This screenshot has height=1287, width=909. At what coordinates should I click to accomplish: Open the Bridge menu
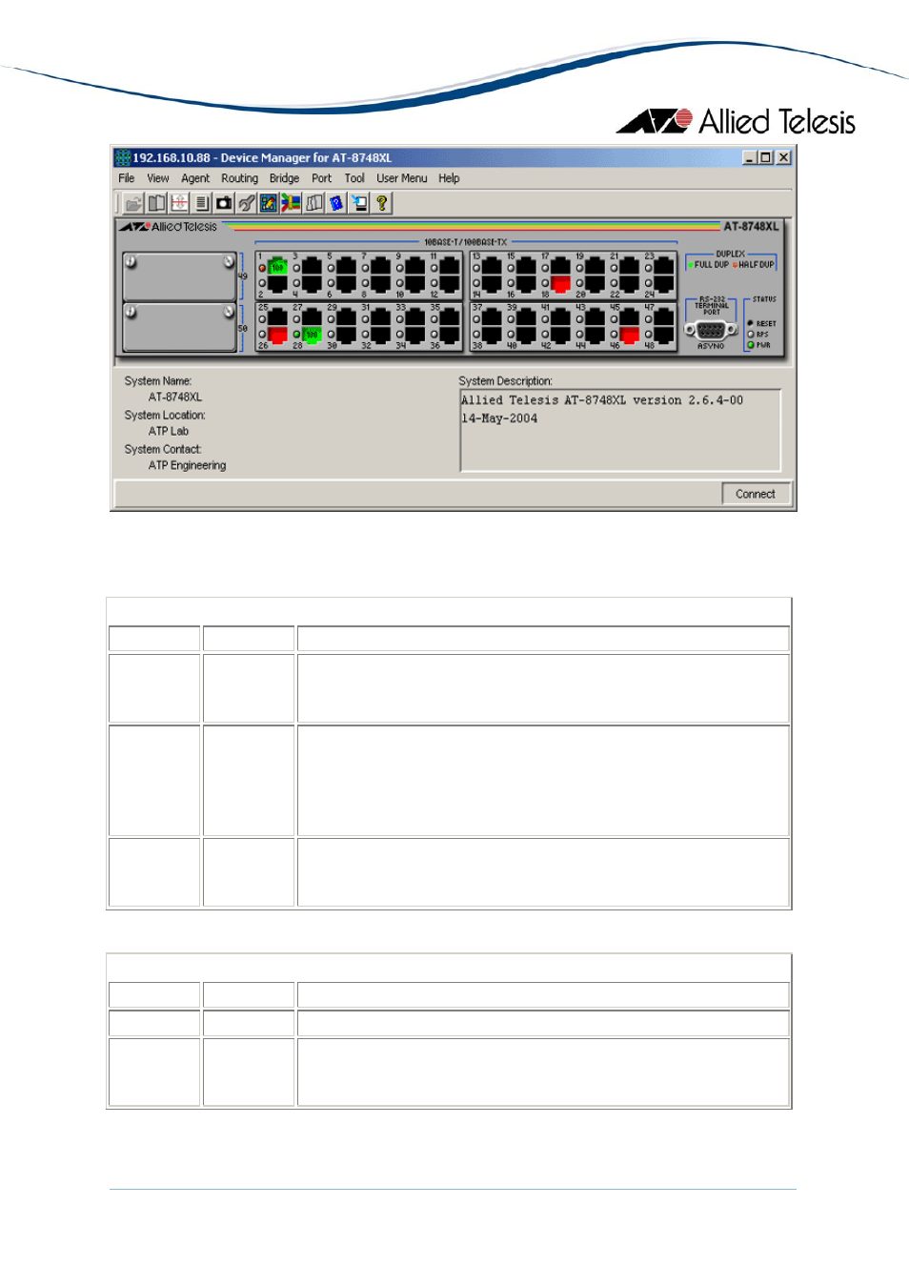[284, 178]
